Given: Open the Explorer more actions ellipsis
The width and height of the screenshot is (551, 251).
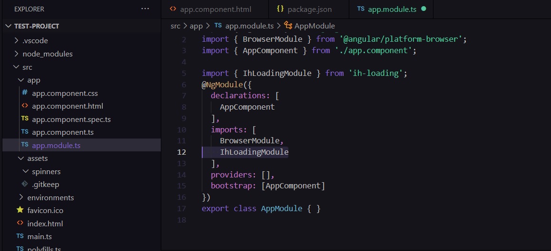Looking at the screenshot, I should click(145, 9).
